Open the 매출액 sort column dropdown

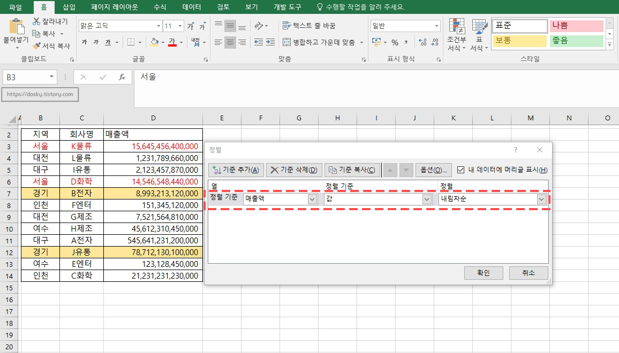312,199
